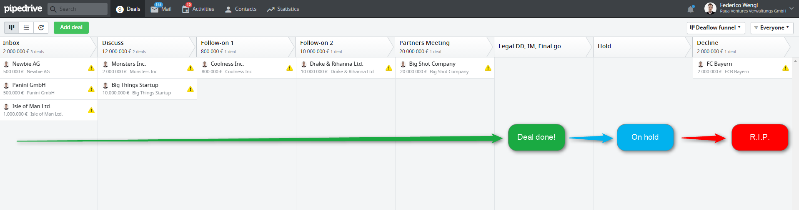Expand the Deaflow funnel dropdown
Image resolution: width=799 pixels, height=210 pixels.
pyautogui.click(x=716, y=28)
